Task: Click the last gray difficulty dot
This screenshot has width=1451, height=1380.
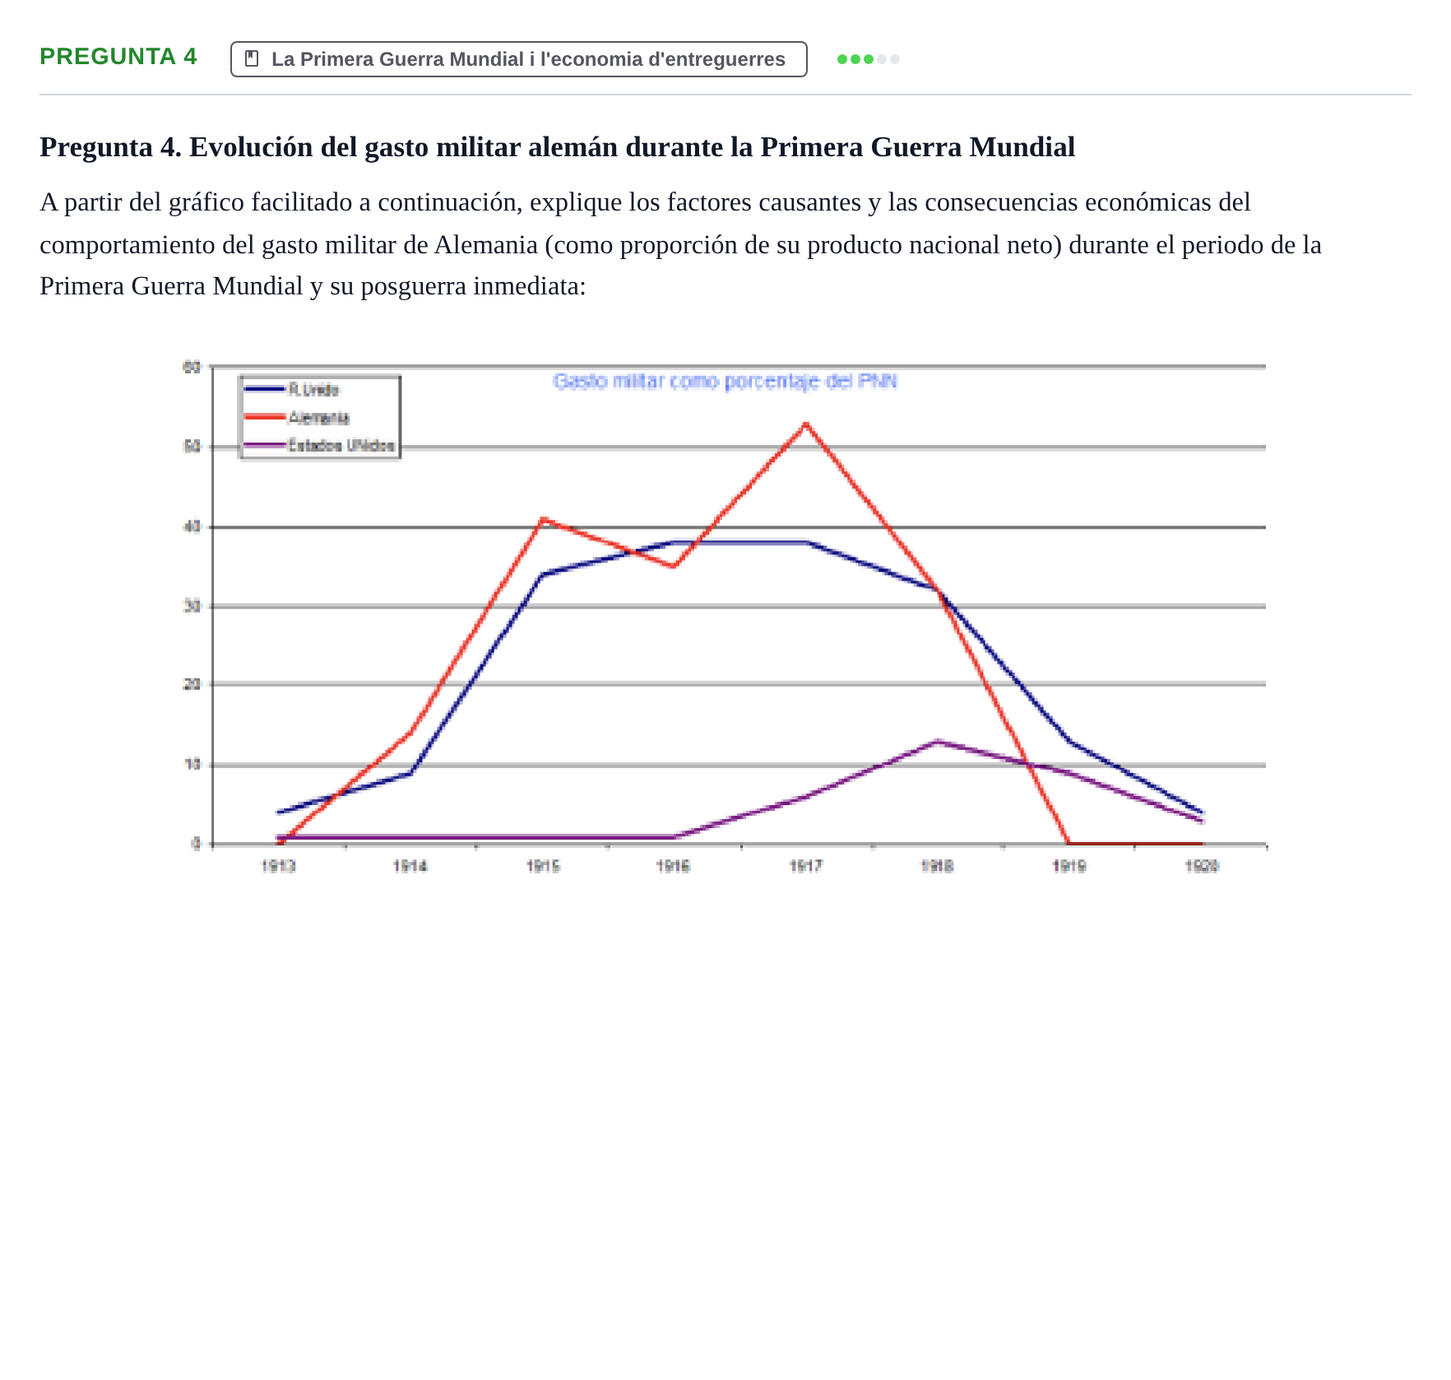Action: pos(895,59)
